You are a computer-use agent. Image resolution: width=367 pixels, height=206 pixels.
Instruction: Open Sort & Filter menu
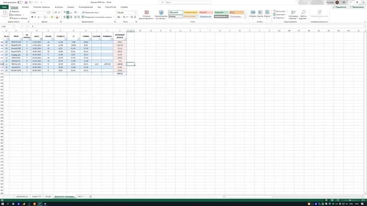coord(293,15)
